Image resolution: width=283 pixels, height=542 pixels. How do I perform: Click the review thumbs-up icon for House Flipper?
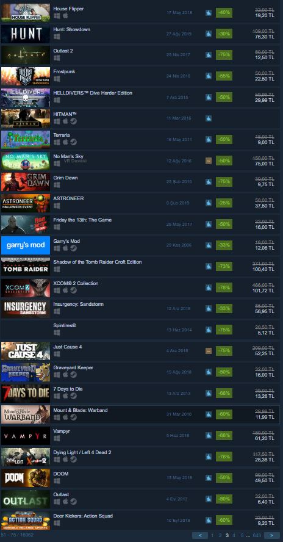point(209,13)
